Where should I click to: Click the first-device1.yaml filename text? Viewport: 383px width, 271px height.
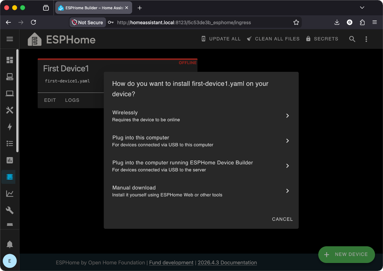click(x=67, y=81)
